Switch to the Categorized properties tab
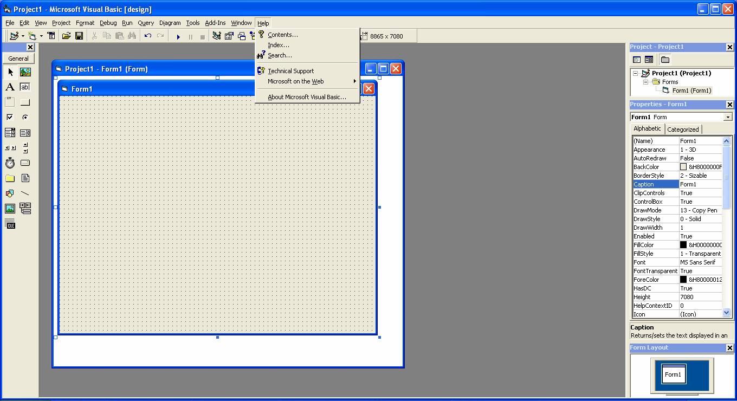The height and width of the screenshot is (401, 737). point(682,129)
